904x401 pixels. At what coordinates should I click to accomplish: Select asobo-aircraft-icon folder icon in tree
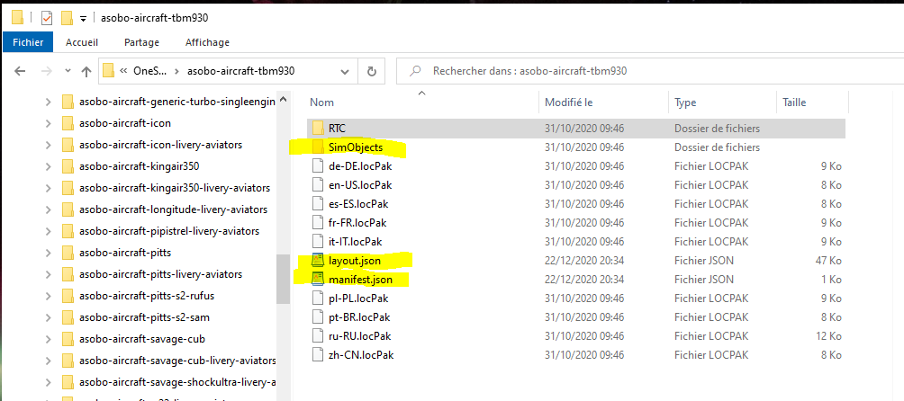(x=68, y=123)
